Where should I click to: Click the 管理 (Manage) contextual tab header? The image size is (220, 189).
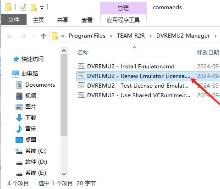point(123,8)
